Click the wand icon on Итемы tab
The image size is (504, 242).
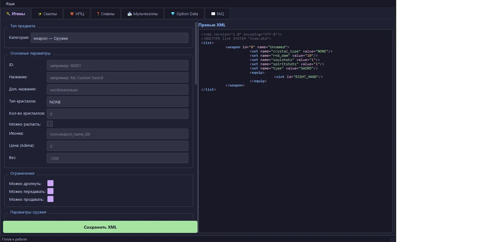pyautogui.click(x=8, y=14)
